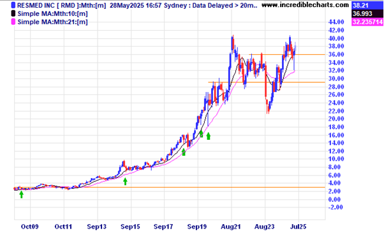Click the 30.00 price axis label

tap(336, 79)
